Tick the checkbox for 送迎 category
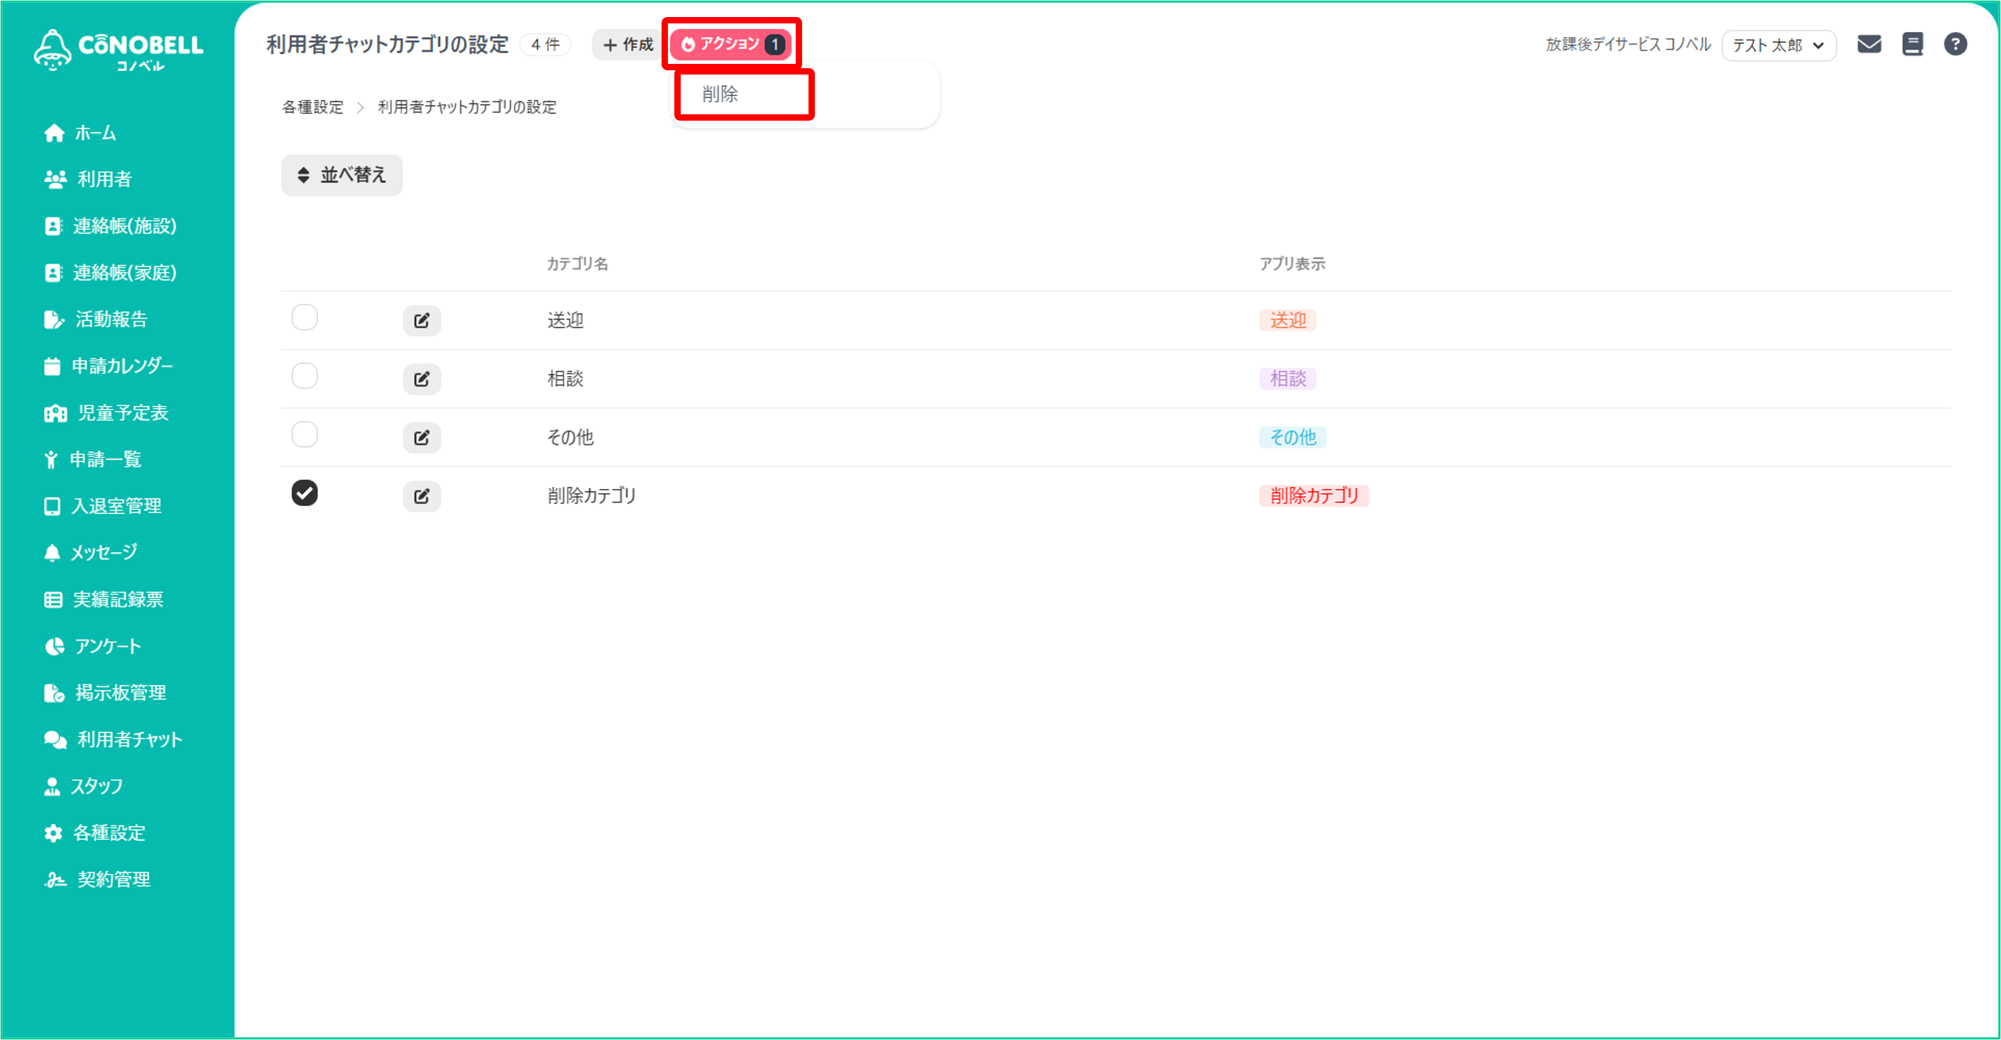 [305, 317]
